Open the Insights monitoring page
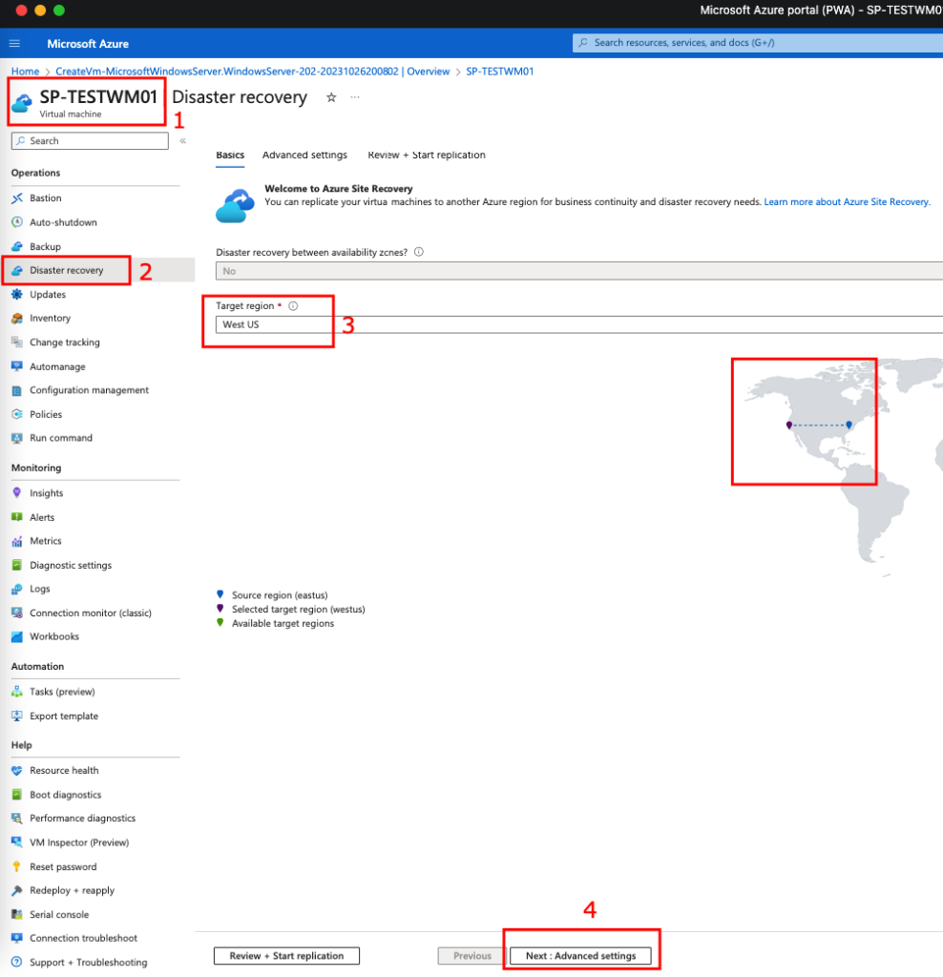The image size is (943, 977). click(x=46, y=493)
